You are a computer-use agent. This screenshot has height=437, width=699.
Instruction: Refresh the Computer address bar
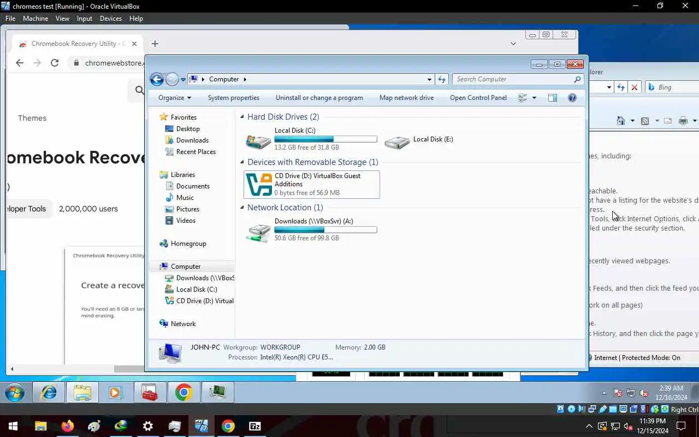442,79
